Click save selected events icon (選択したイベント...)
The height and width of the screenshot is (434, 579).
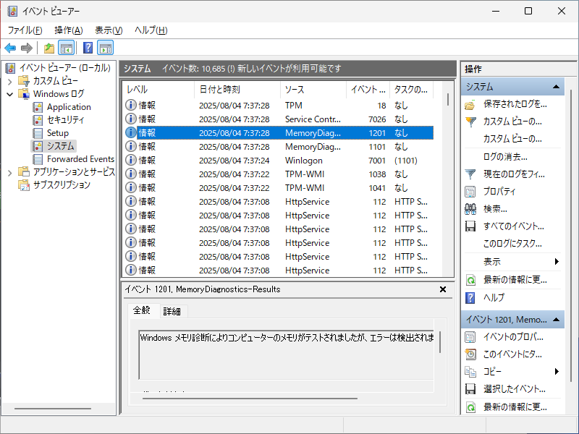(x=470, y=389)
